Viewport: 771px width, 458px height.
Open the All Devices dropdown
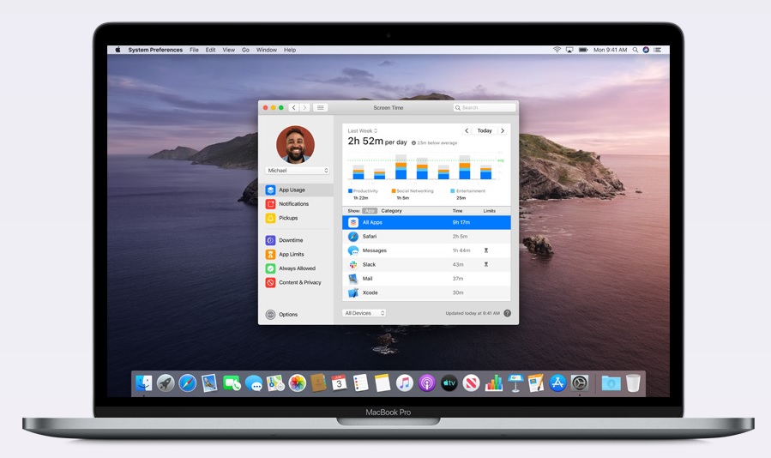tap(364, 313)
